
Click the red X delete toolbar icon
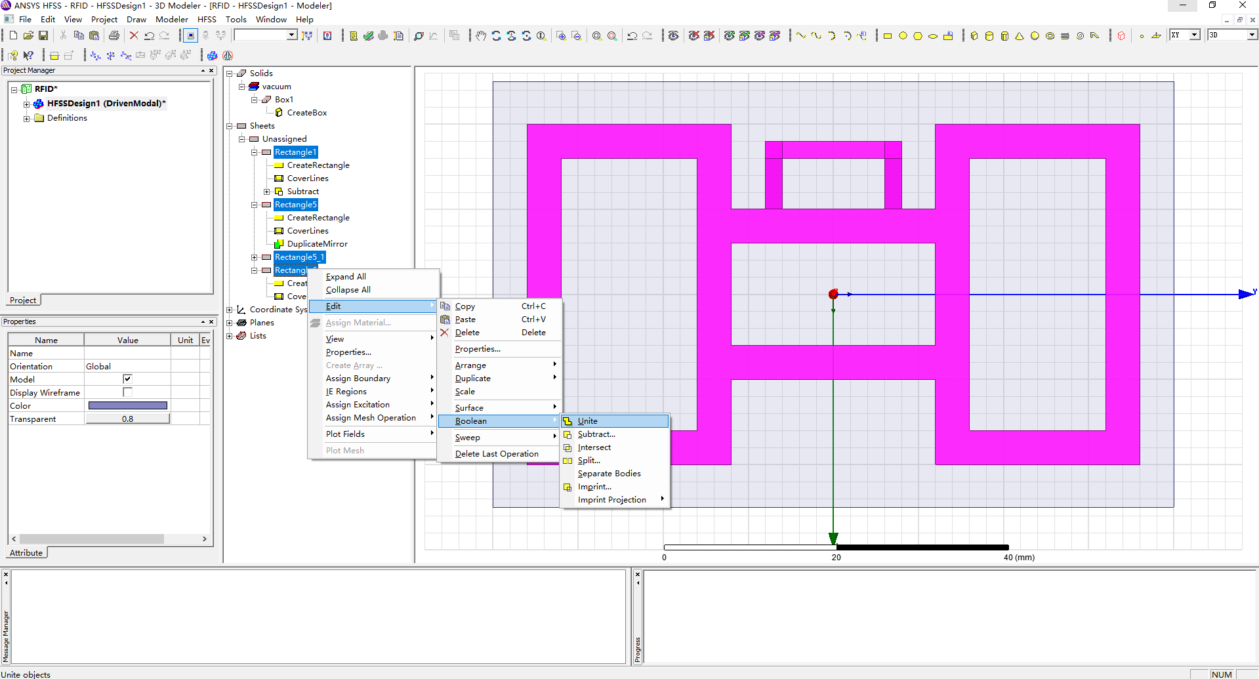[134, 35]
